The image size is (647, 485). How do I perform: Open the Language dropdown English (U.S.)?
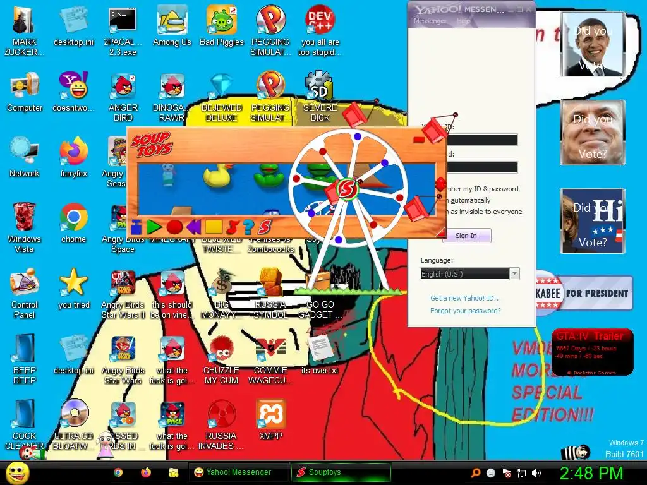point(469,274)
